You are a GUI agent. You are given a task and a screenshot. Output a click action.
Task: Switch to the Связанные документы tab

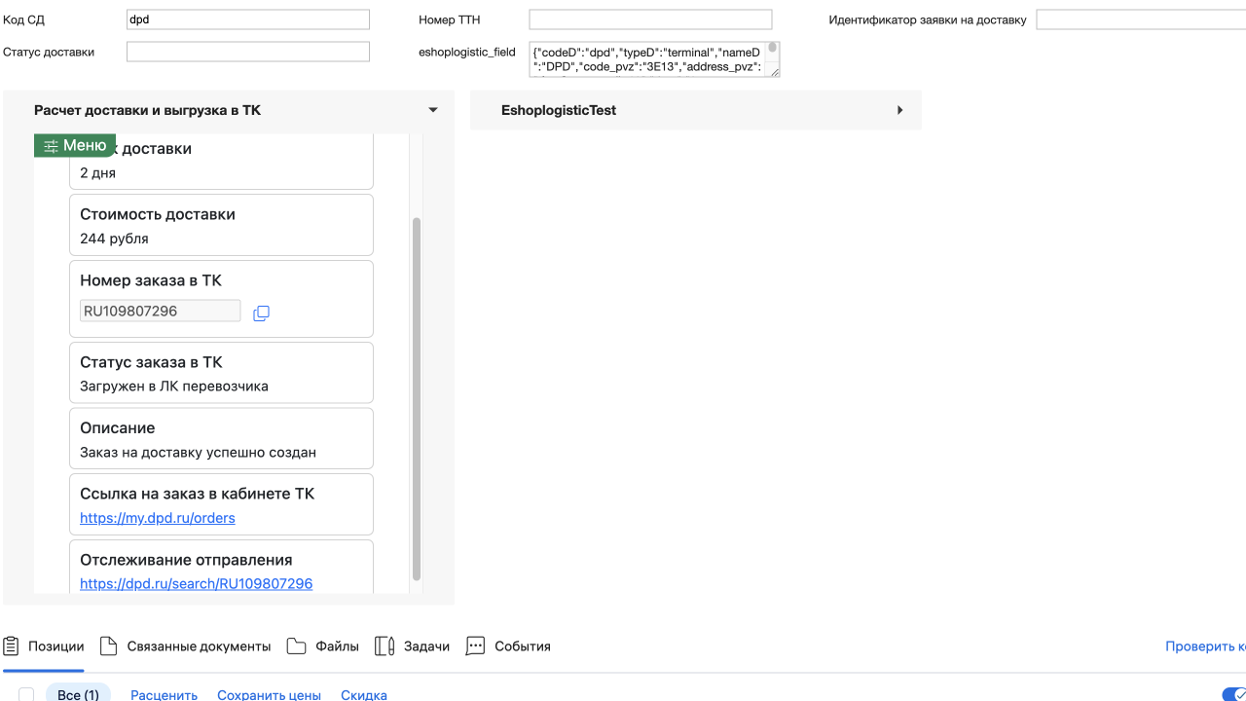coord(199,646)
